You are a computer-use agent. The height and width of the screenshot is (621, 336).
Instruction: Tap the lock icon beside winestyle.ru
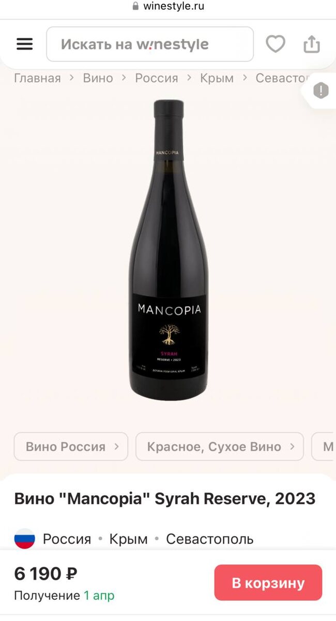pyautogui.click(x=136, y=6)
